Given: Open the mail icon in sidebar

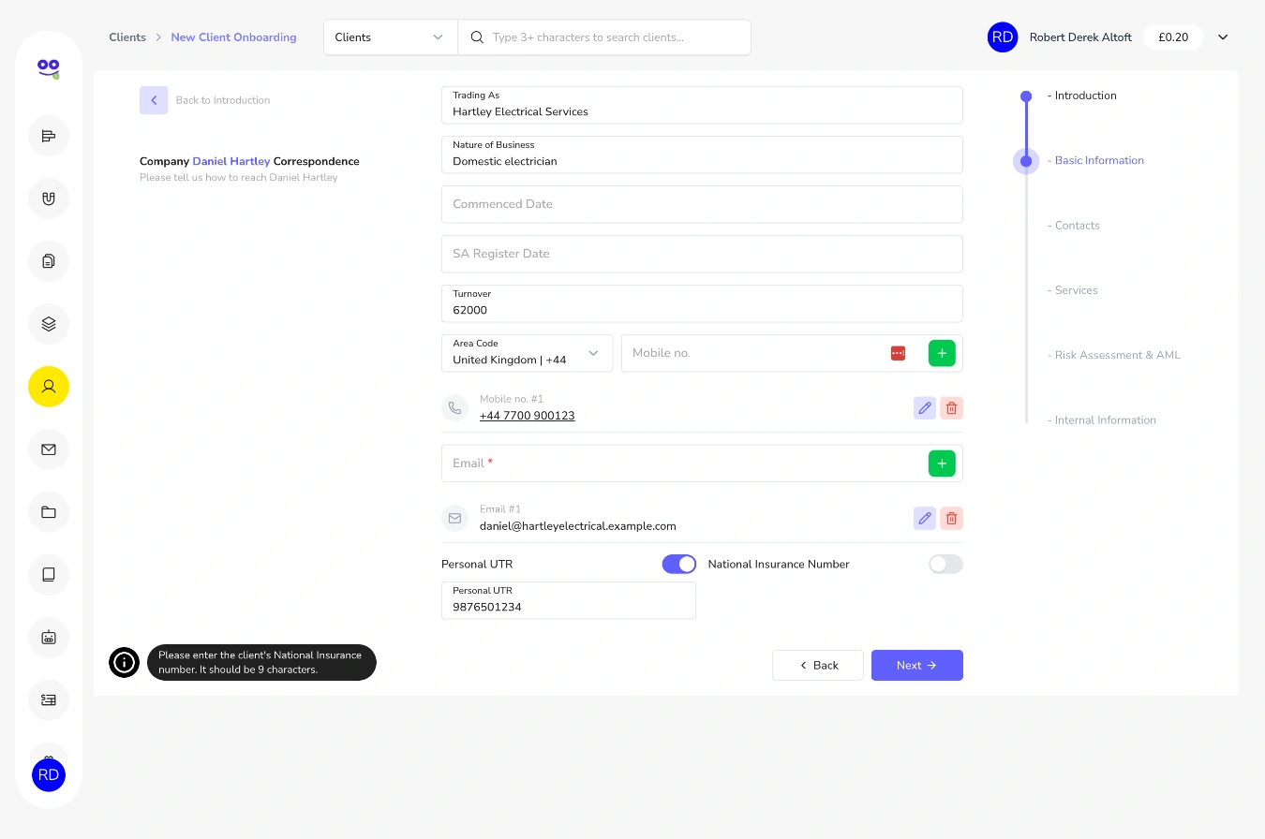Looking at the screenshot, I should [x=49, y=449].
